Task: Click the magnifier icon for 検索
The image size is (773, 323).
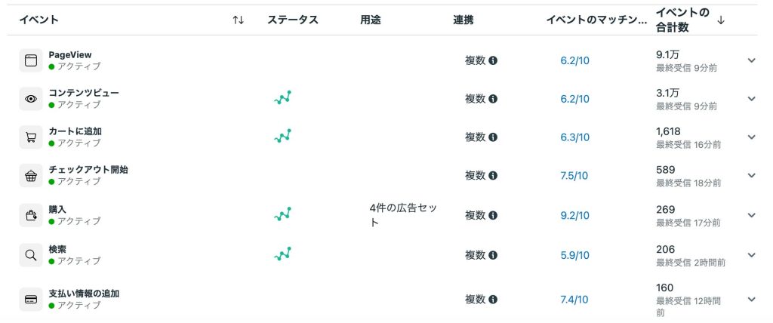Action: pyautogui.click(x=30, y=255)
